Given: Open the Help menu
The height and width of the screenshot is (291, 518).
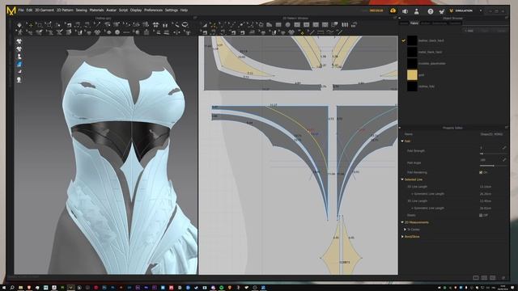Looking at the screenshot, I should [184, 11].
